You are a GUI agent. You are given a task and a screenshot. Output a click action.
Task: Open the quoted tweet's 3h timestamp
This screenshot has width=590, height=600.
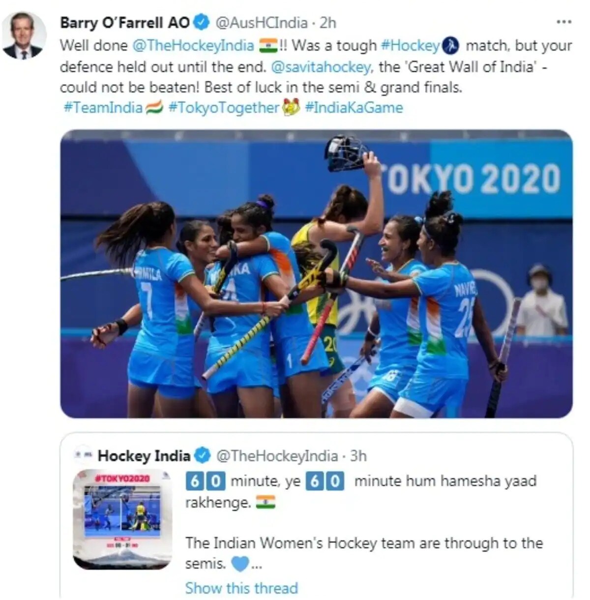pos(358,456)
